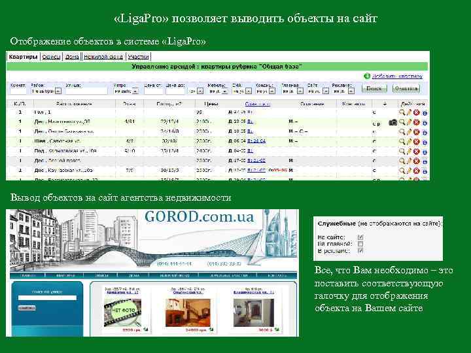Switch to the Дома tab
This screenshot has height=353, width=471.
pyautogui.click(x=72, y=57)
